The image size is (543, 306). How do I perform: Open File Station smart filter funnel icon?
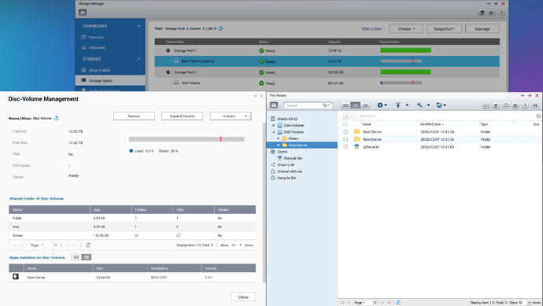pos(496,105)
